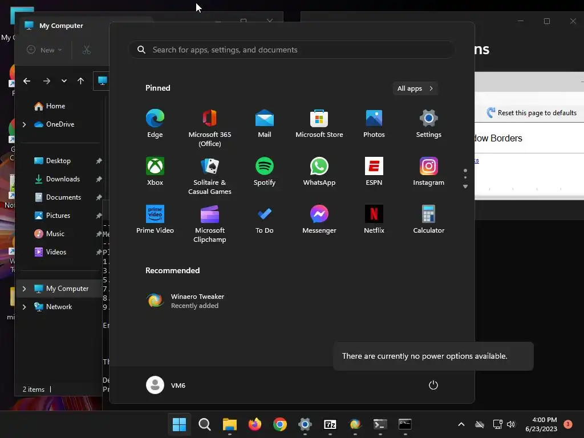The image size is (584, 438).
Task: Open Solitaire & Casual Games
Action: [210, 176]
